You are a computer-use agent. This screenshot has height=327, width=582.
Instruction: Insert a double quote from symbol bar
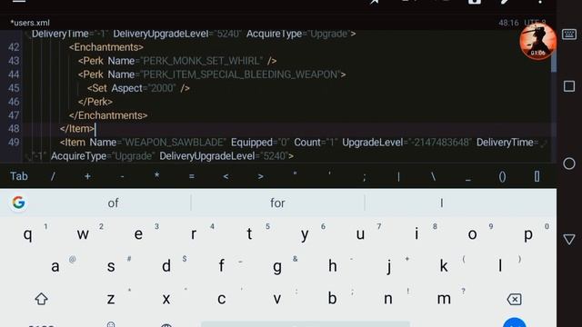coord(295,173)
